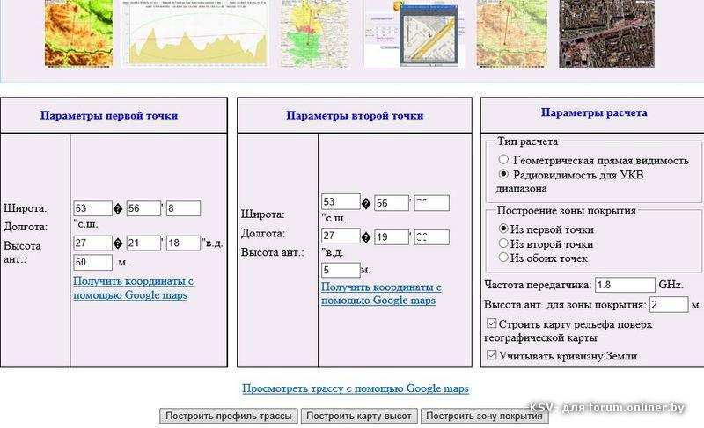Choose coverage zone "Из обоих точек"

pos(503,258)
